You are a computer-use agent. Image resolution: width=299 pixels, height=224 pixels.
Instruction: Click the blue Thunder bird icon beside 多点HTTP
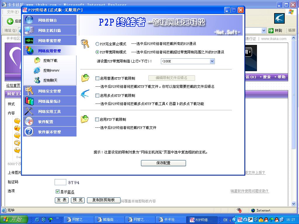tap(85, 94)
